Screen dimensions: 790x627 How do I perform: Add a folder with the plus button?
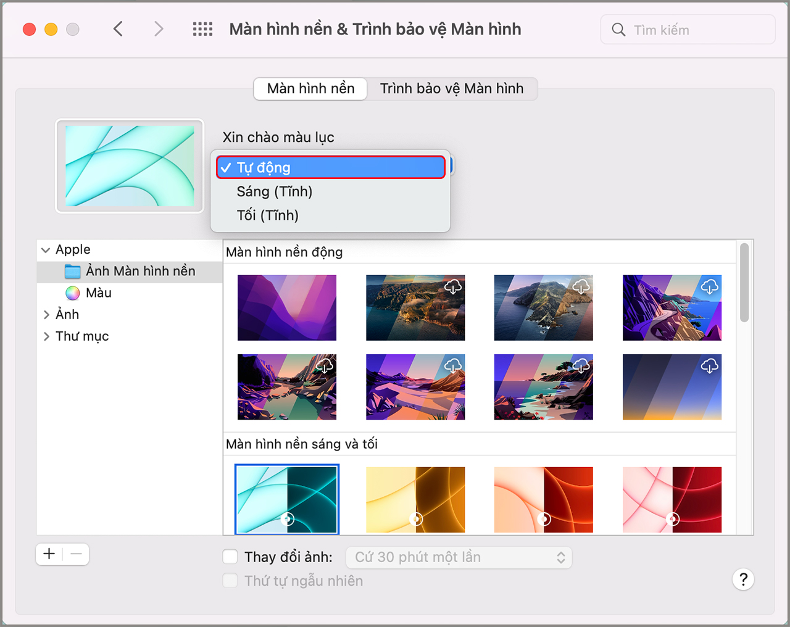(49, 554)
